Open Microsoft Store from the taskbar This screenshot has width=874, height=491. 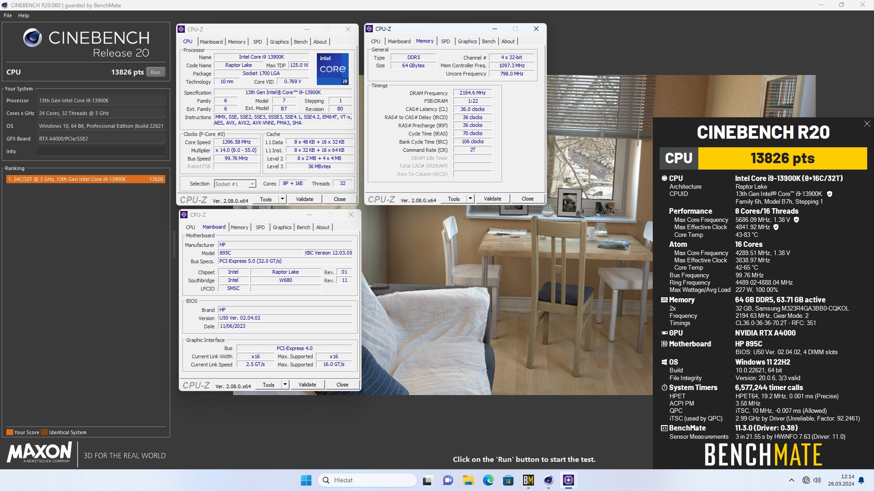tap(508, 480)
